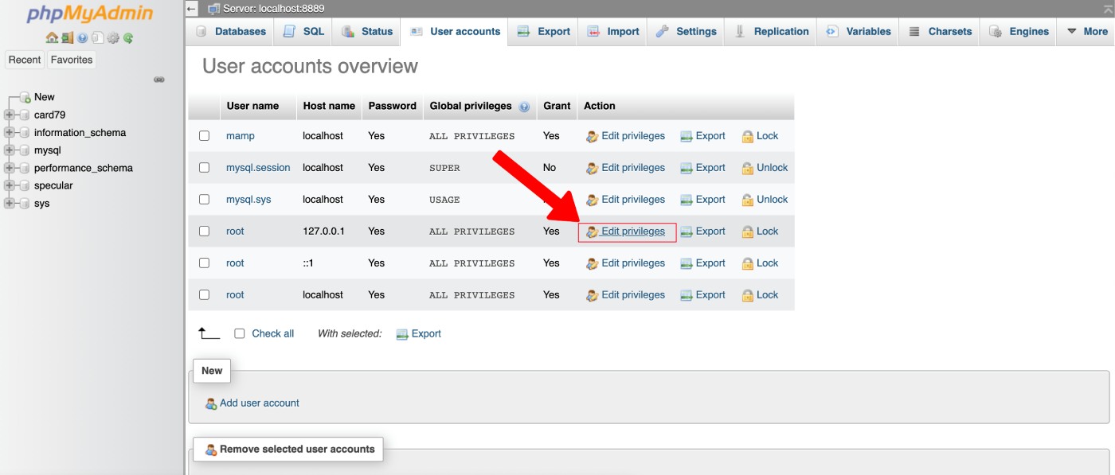Select the mysql.sys user checkbox

[x=204, y=200]
